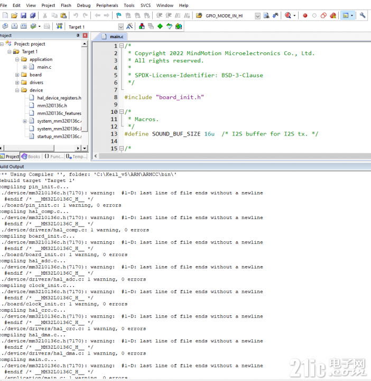Open the batch build dropdown arrow
Viewport: 371px width, 381px height.
click(39, 26)
